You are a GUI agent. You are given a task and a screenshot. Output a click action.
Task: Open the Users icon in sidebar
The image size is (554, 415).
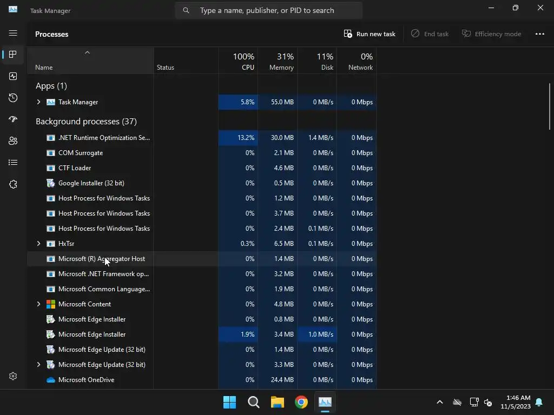tap(13, 141)
